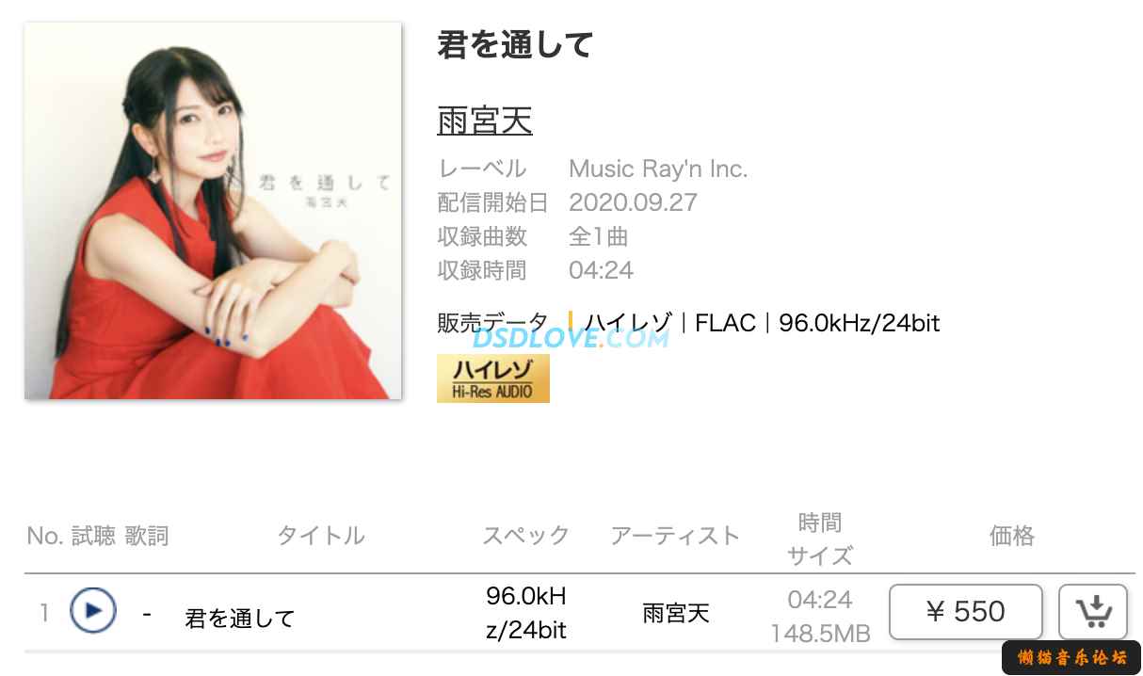Click the 96.0kHz/24bit spec of track 1

coord(526,613)
